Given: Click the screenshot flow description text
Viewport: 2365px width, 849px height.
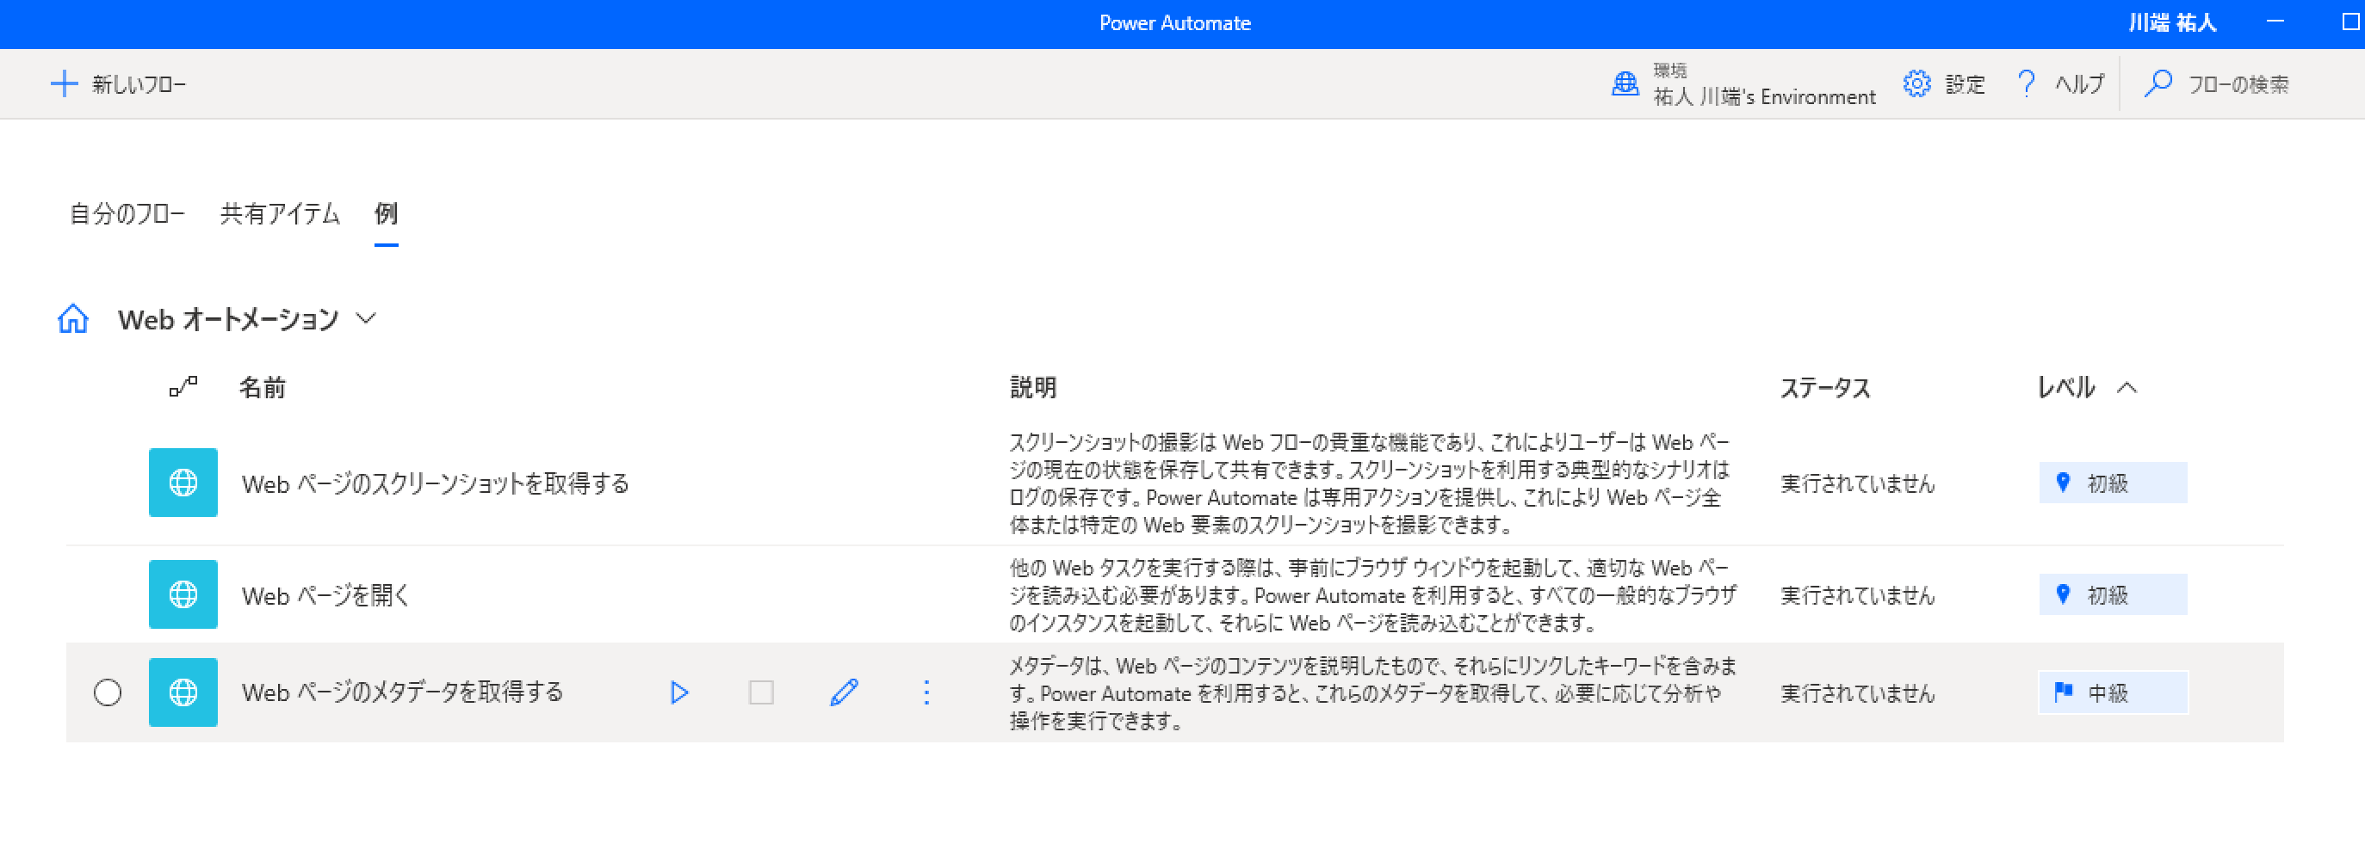Looking at the screenshot, I should point(1370,483).
